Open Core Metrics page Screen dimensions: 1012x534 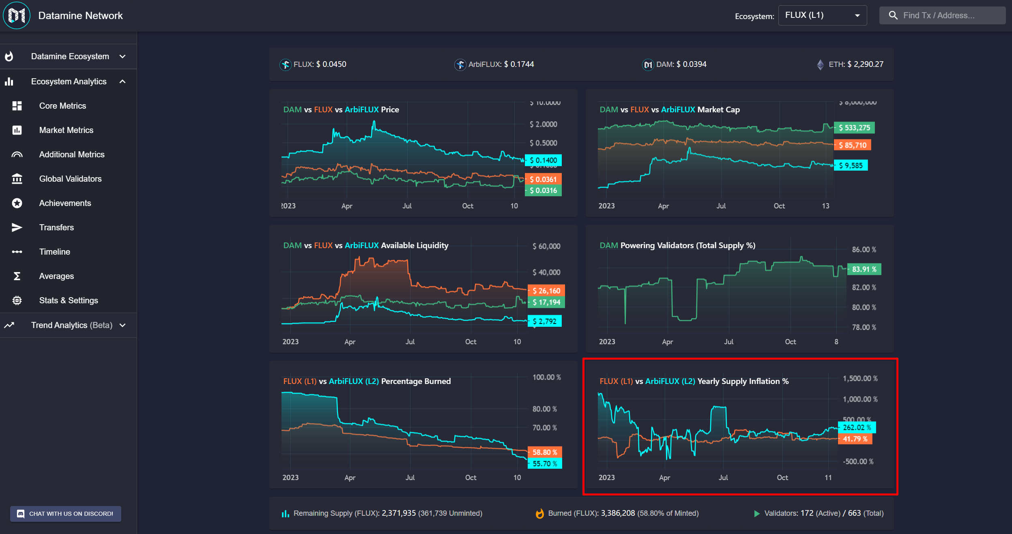[x=68, y=106]
